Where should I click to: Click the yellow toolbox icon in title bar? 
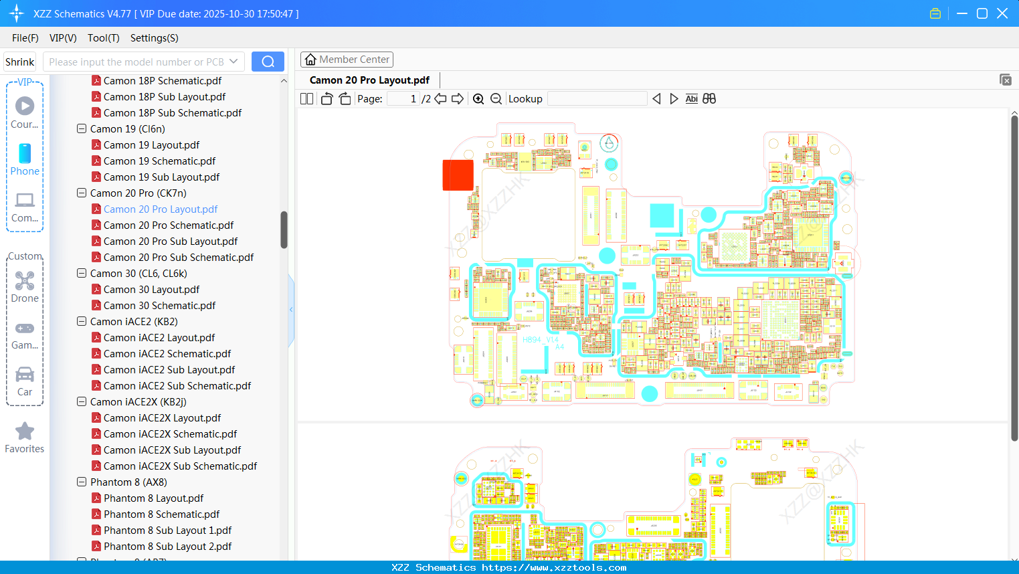point(935,13)
